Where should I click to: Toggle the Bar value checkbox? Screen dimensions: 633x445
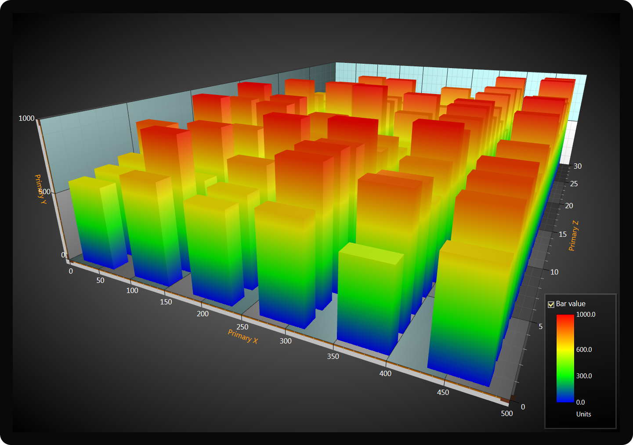click(551, 304)
